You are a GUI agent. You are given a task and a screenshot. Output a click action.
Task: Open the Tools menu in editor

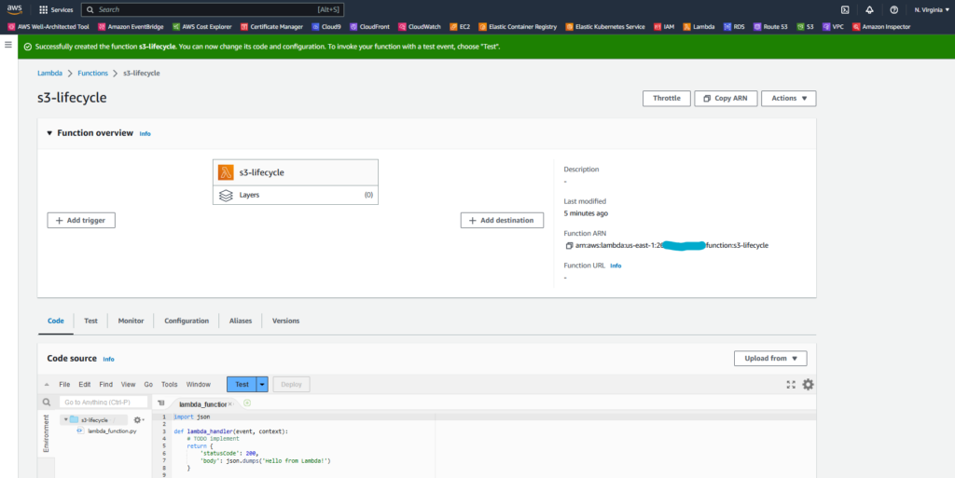point(170,384)
